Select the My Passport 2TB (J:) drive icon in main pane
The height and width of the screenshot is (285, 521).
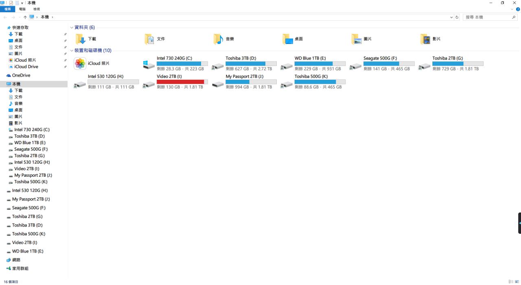[x=218, y=84]
